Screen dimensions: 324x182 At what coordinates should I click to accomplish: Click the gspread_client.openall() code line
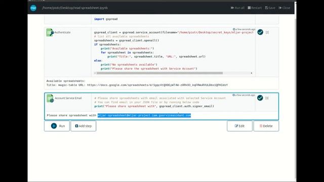pyautogui.click(x=127, y=40)
